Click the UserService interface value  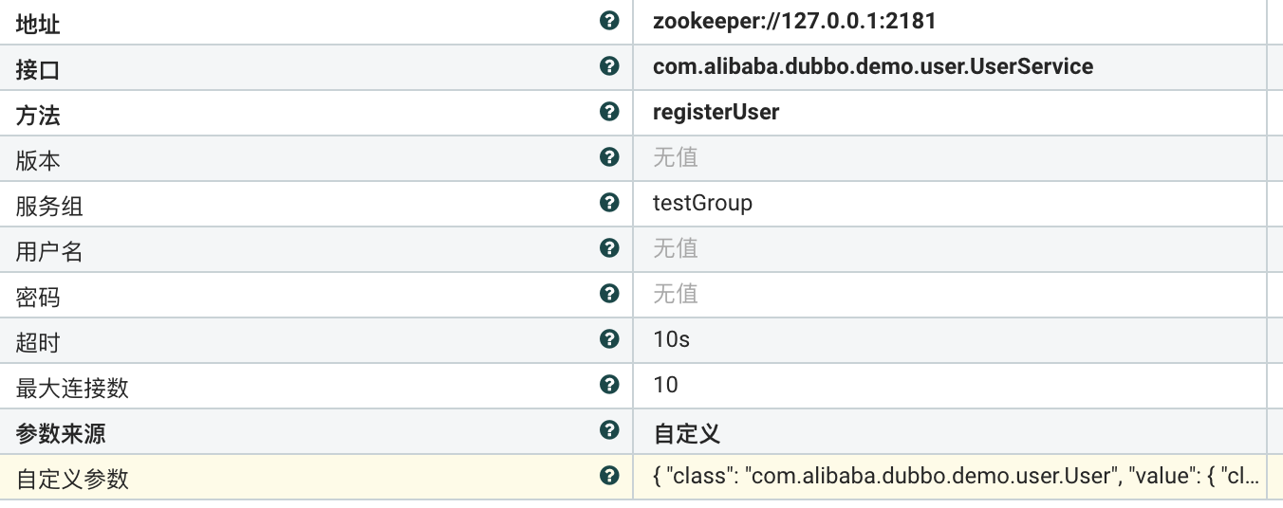872,67
